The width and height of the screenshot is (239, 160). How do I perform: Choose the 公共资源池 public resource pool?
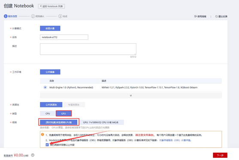pyautogui.click(x=51, y=105)
